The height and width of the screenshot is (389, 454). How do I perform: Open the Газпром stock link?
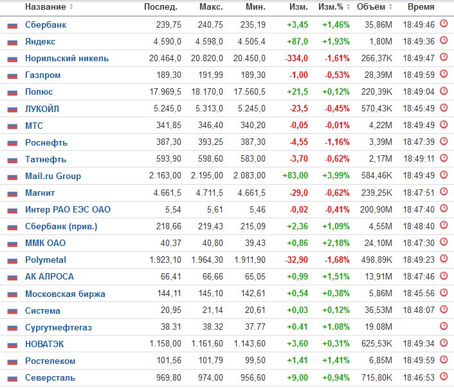click(43, 75)
